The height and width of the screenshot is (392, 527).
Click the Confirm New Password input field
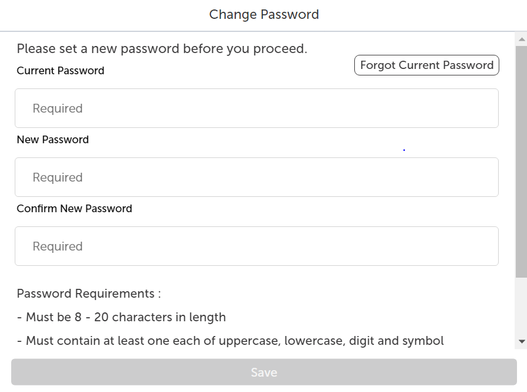pos(256,246)
